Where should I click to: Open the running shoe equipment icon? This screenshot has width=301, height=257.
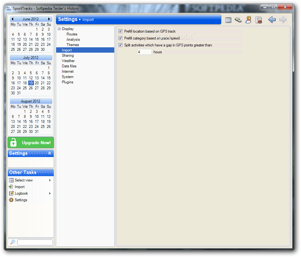click(238, 20)
